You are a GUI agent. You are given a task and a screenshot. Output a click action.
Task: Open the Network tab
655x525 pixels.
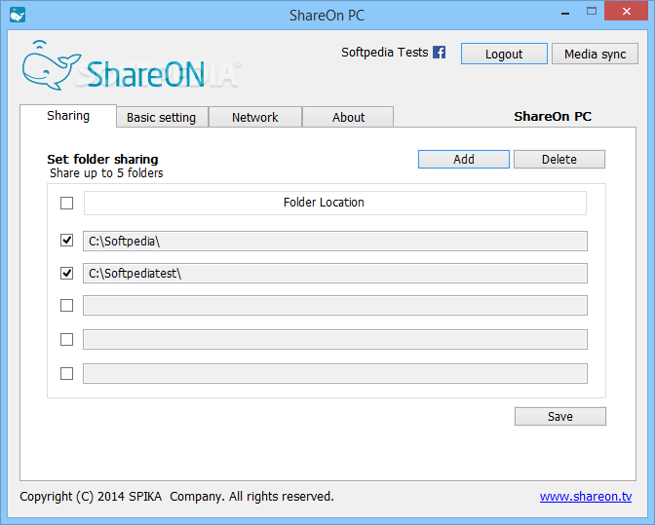click(254, 117)
